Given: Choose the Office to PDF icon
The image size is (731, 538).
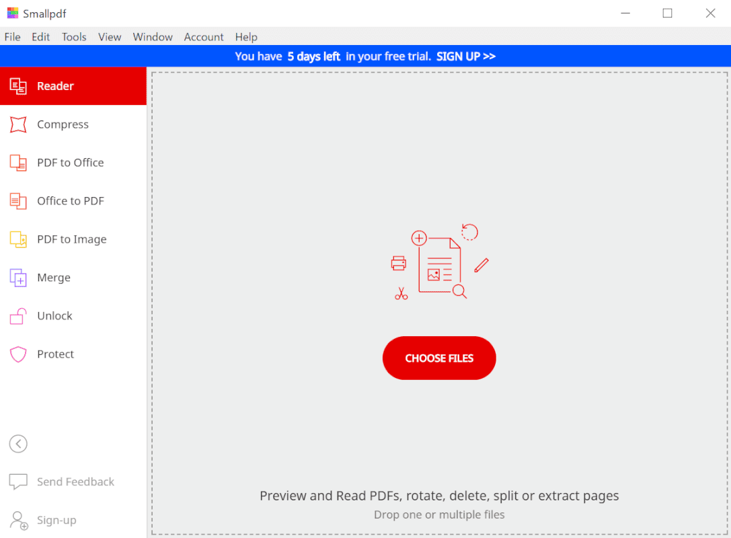Looking at the screenshot, I should (18, 201).
